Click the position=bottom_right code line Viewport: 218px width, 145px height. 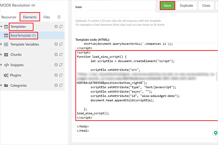coord(112,83)
